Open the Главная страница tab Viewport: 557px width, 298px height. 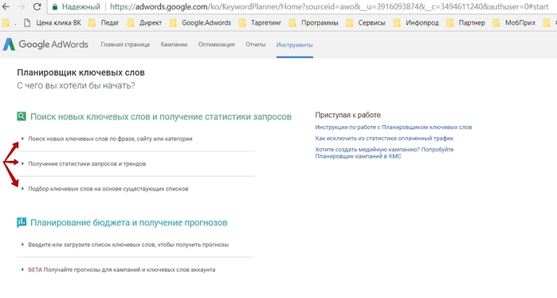click(125, 45)
